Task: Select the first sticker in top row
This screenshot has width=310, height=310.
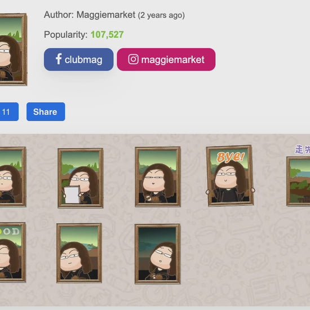Action: (13, 177)
